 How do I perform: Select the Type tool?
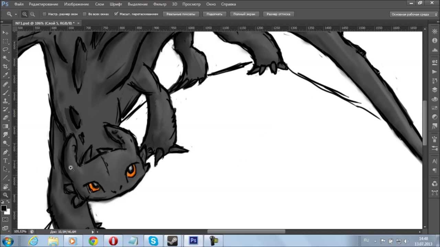pyautogui.click(x=5, y=161)
